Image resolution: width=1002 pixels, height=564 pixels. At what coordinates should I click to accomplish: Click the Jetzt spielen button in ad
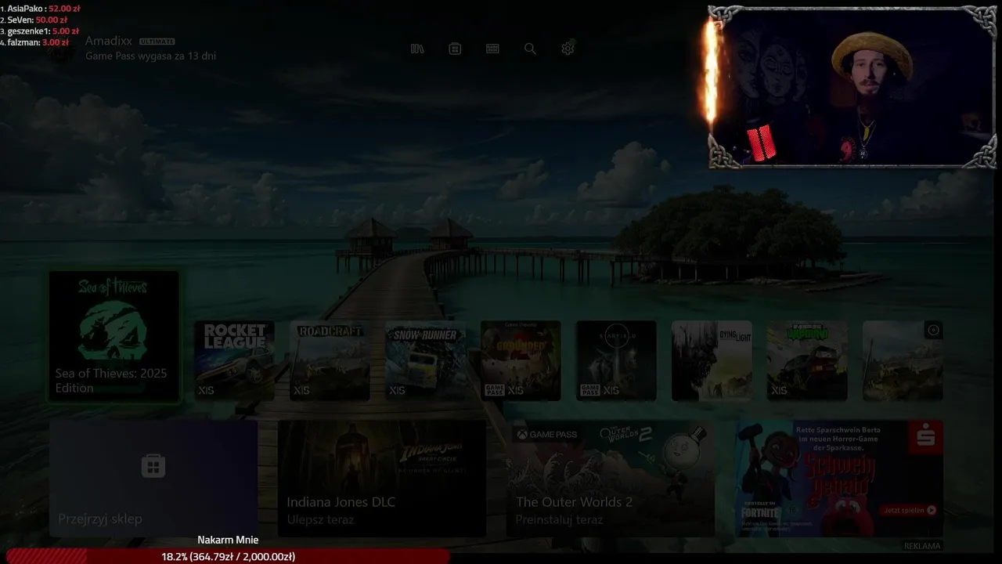(910, 510)
